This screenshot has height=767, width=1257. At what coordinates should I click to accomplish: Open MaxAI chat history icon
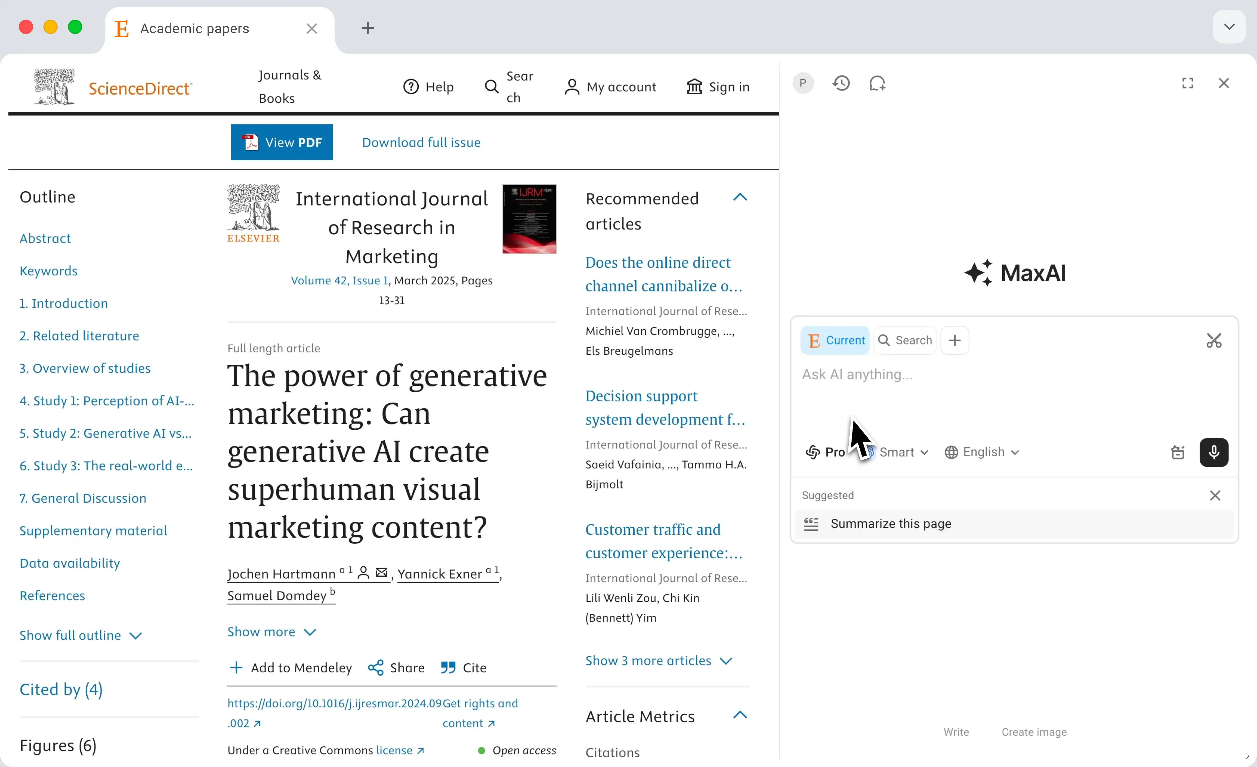point(841,83)
